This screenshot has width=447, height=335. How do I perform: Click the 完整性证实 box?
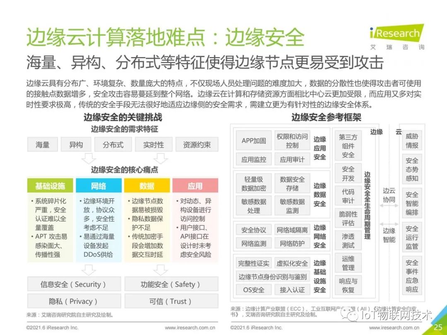[x=254, y=263]
